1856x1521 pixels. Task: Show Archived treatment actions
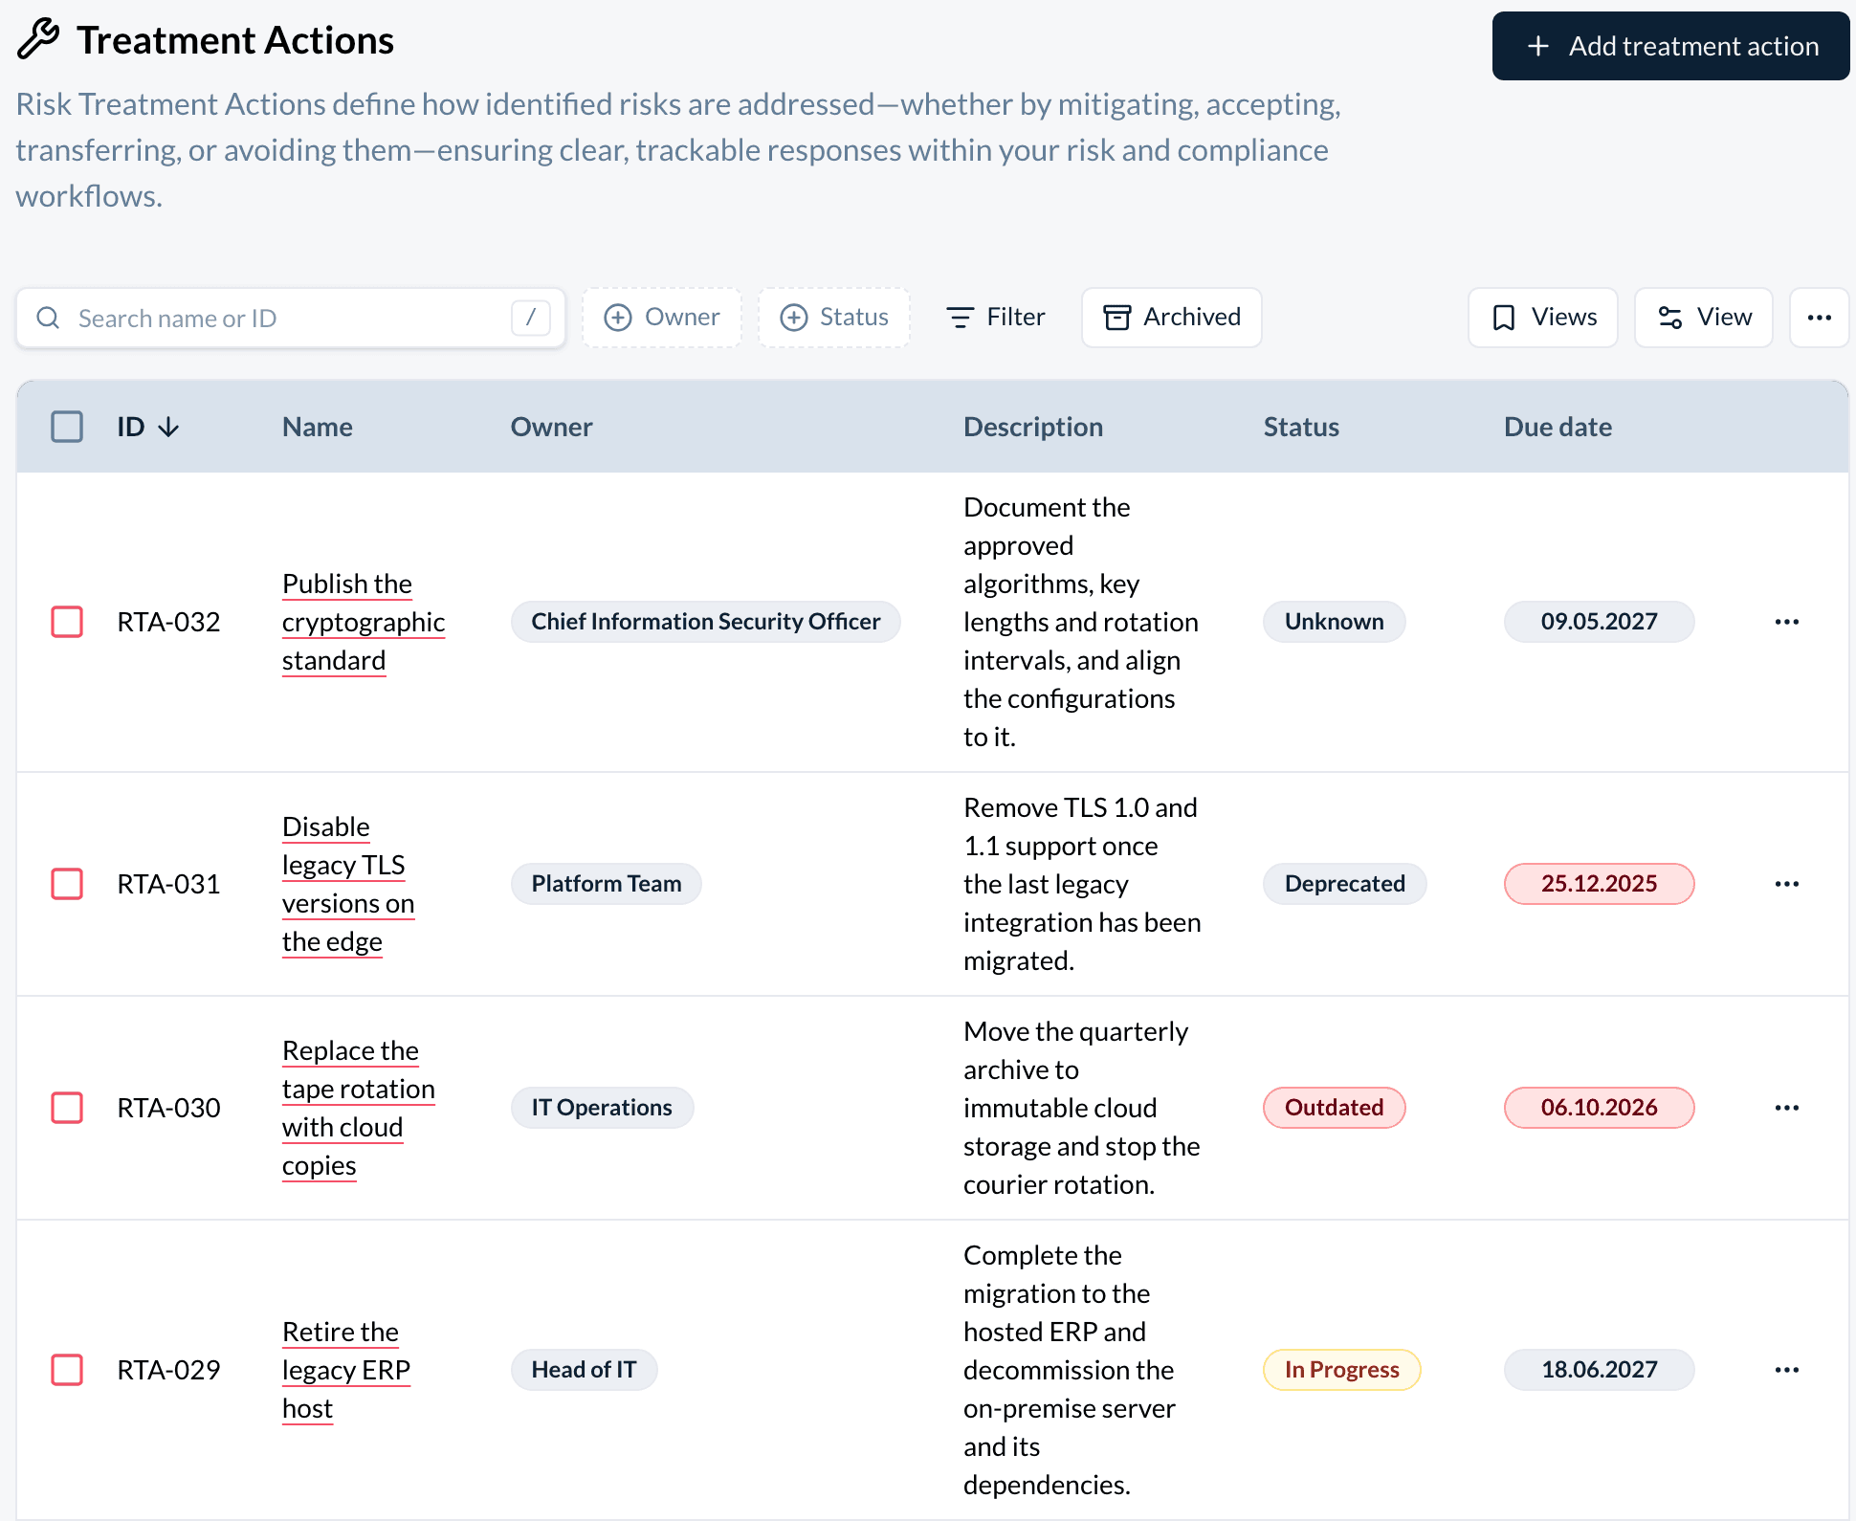[1172, 318]
